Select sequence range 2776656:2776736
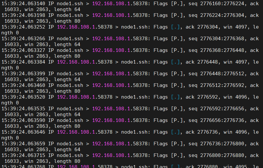 pyautogui.click(x=222, y=120)
